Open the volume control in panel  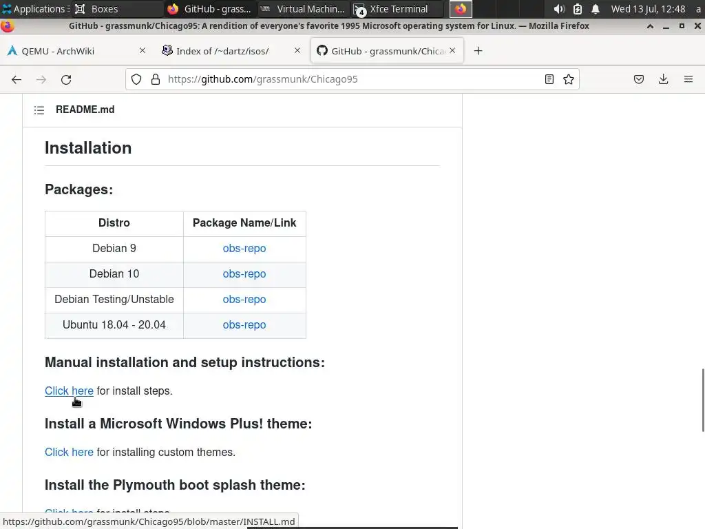tap(559, 9)
